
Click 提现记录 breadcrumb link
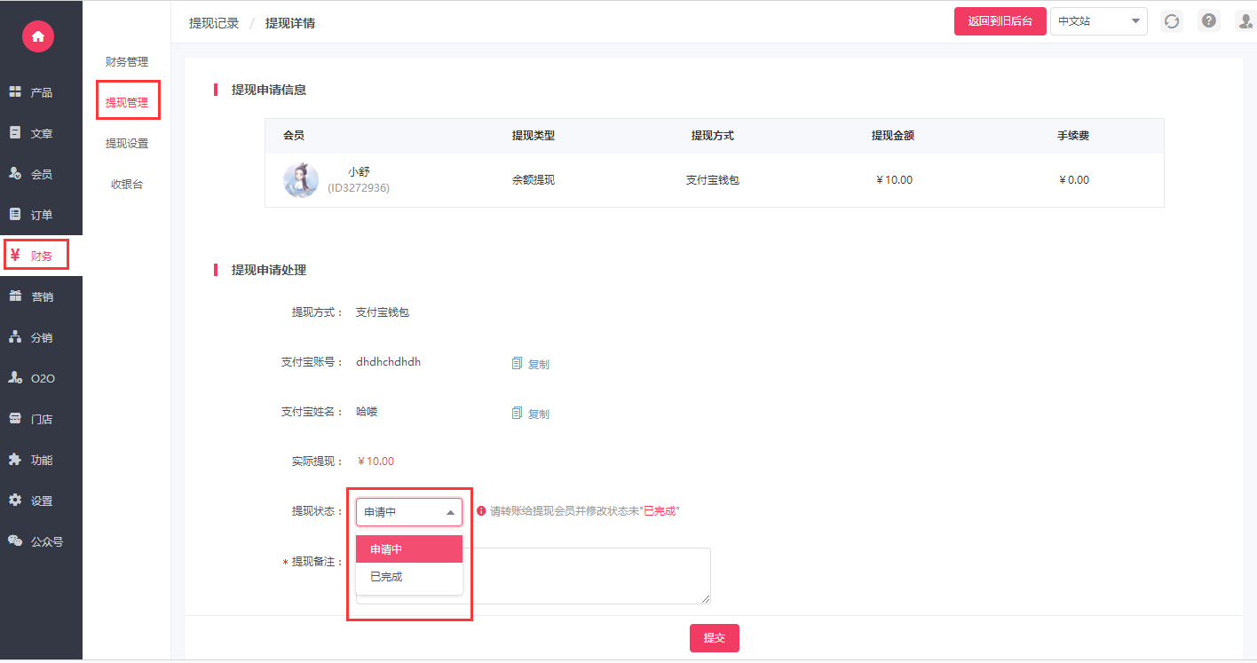pos(214,23)
